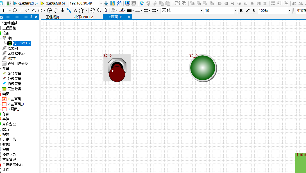Image resolution: width=306 pixels, height=173 pixels.
Task: Start offline simulation (离线模拟 F6)
Action: pos(53,3)
